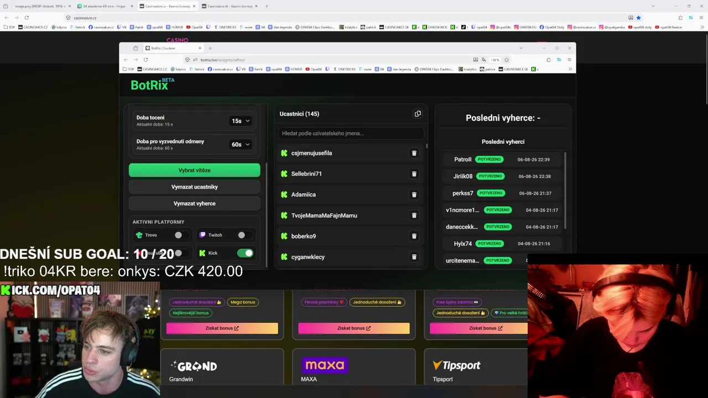Click the participants list scrollbar
The height and width of the screenshot is (398, 708).
[x=426, y=146]
